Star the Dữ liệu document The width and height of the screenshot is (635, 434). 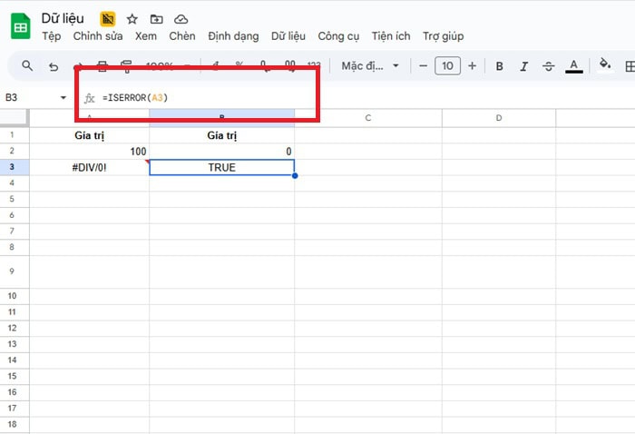pyautogui.click(x=132, y=19)
